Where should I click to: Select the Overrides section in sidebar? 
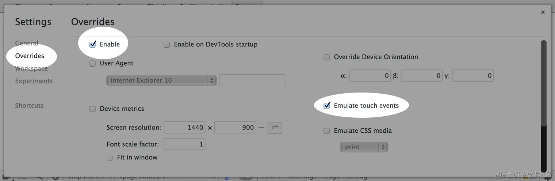30,56
